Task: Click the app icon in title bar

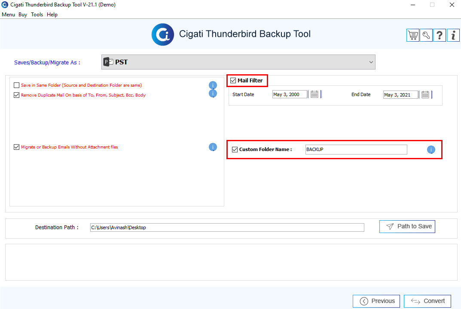Action: (5, 5)
